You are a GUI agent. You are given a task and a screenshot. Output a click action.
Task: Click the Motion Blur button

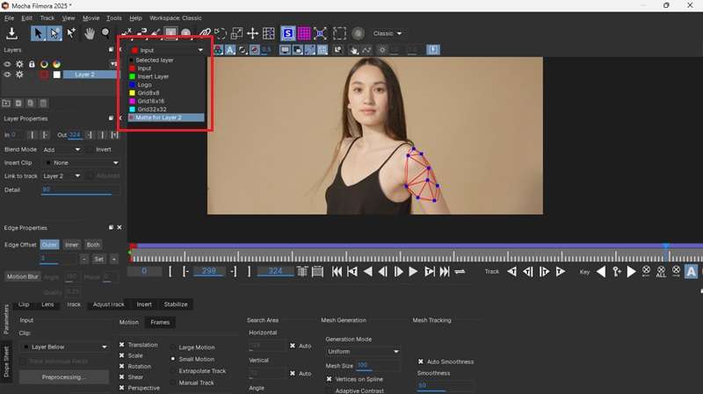pyautogui.click(x=23, y=276)
